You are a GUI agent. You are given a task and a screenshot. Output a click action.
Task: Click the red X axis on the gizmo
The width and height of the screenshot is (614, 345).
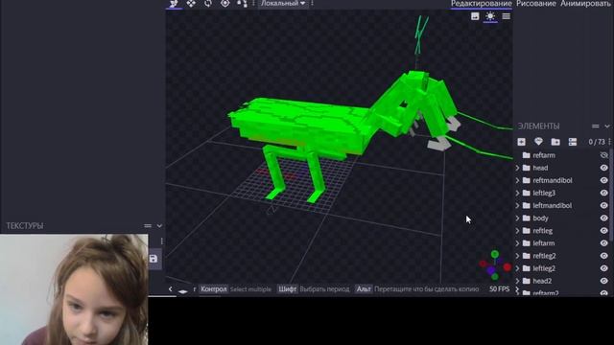tap(508, 267)
